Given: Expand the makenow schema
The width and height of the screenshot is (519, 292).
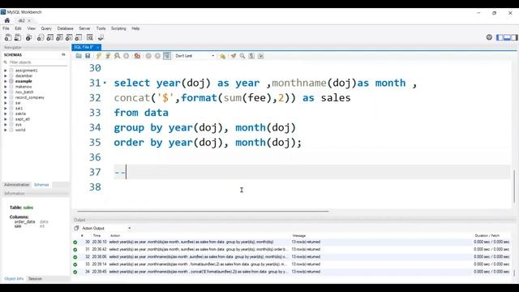Looking at the screenshot, I should (x=6, y=87).
